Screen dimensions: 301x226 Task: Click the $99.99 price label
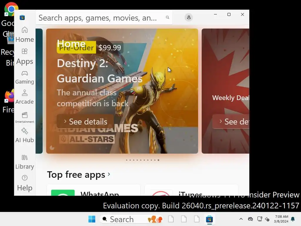110,48
